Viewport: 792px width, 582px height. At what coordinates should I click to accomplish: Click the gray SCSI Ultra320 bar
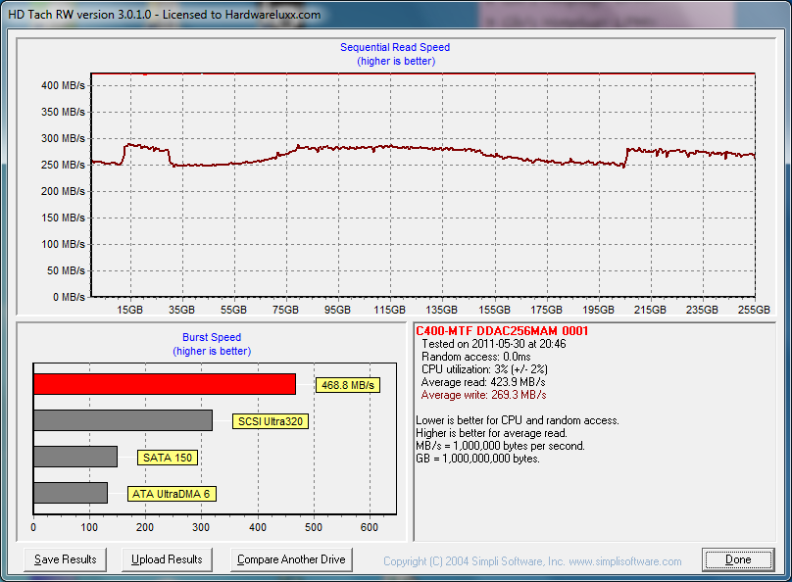click(123, 420)
